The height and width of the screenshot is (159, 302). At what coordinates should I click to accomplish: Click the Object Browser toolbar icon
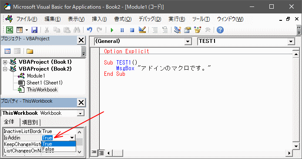(198, 30)
